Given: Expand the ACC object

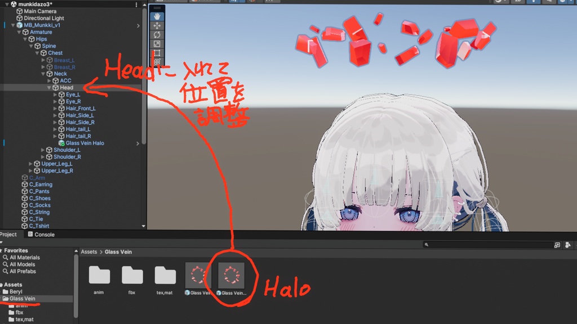Looking at the screenshot, I should (x=50, y=81).
